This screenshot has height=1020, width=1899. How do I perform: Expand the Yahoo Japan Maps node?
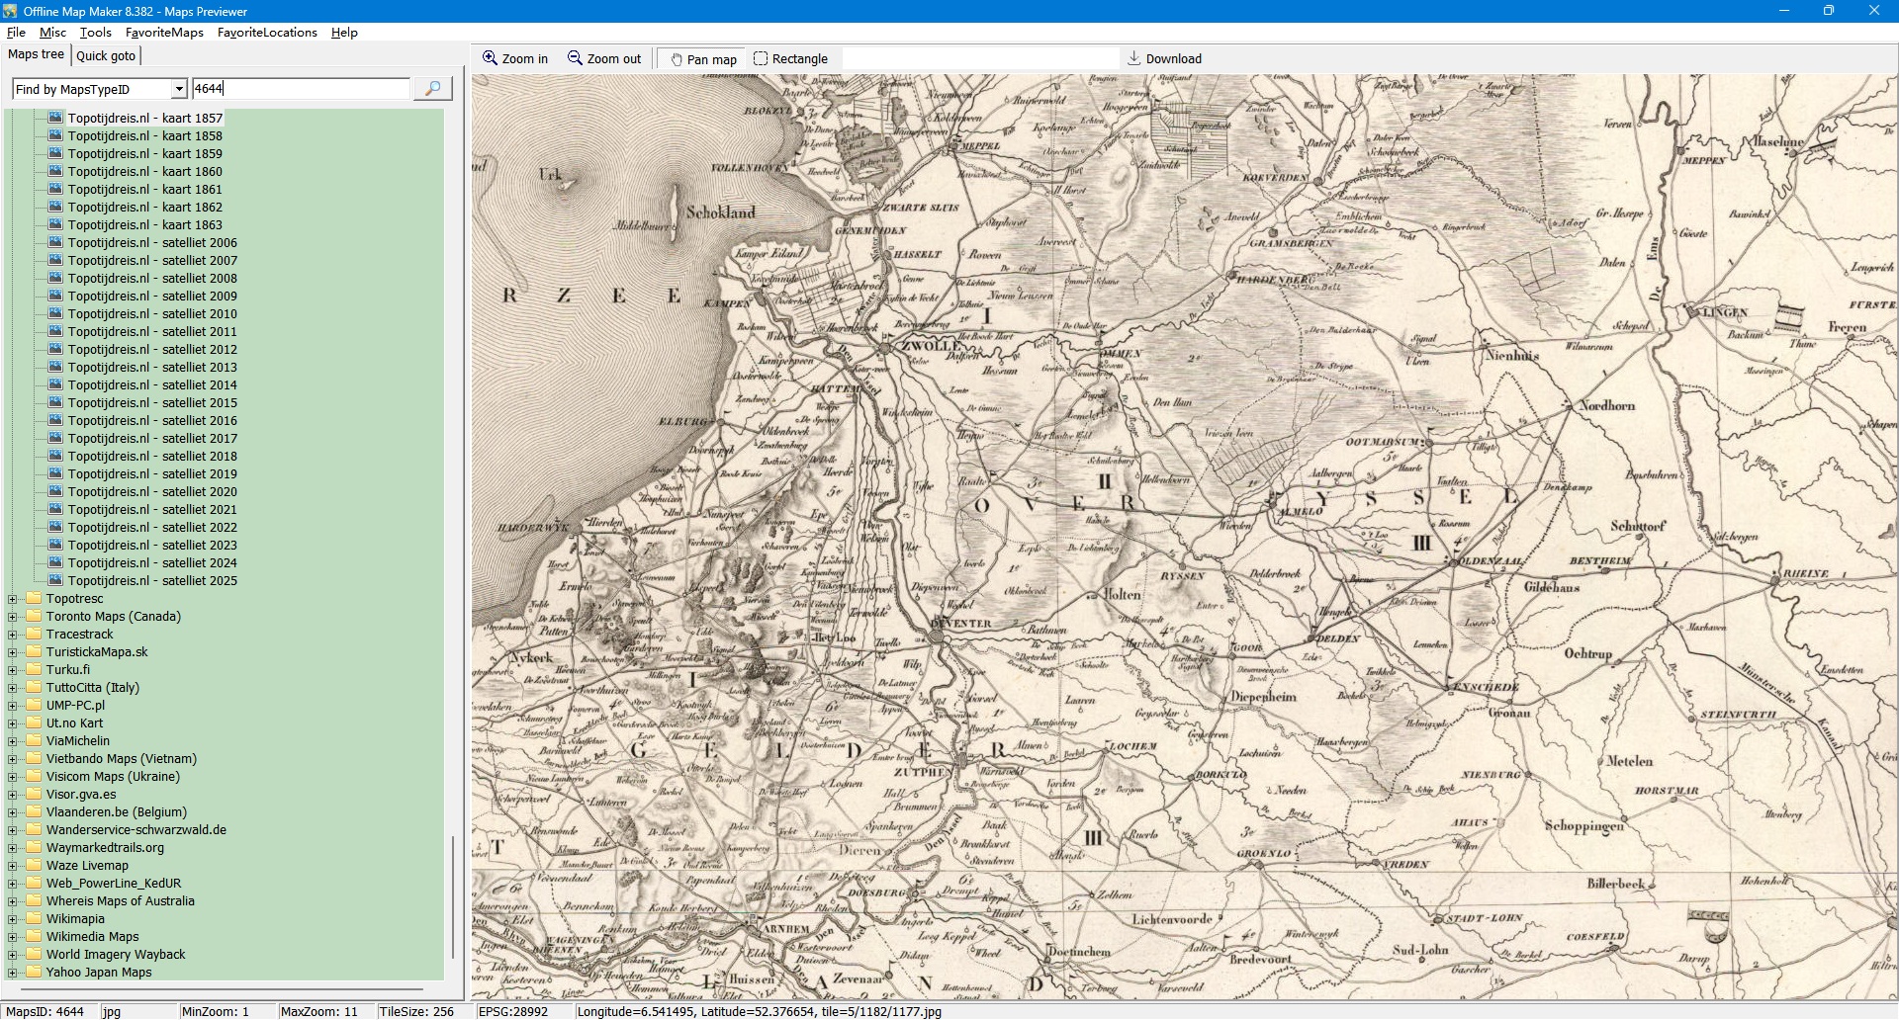[x=13, y=972]
